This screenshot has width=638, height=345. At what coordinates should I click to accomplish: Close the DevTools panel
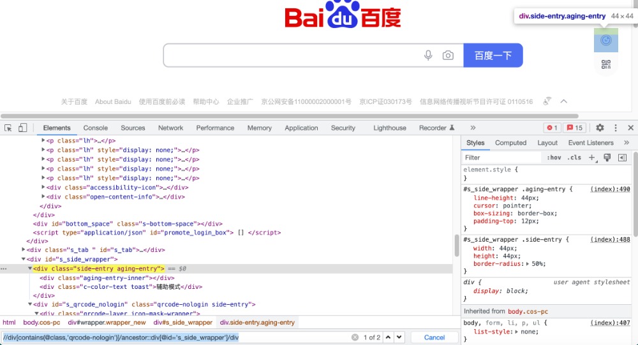click(631, 128)
